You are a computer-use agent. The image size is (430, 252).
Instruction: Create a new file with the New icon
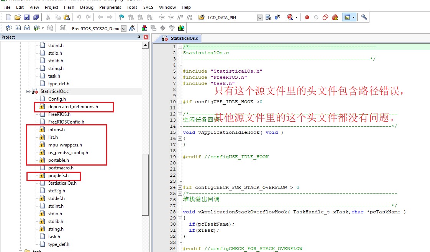[x=8, y=17]
